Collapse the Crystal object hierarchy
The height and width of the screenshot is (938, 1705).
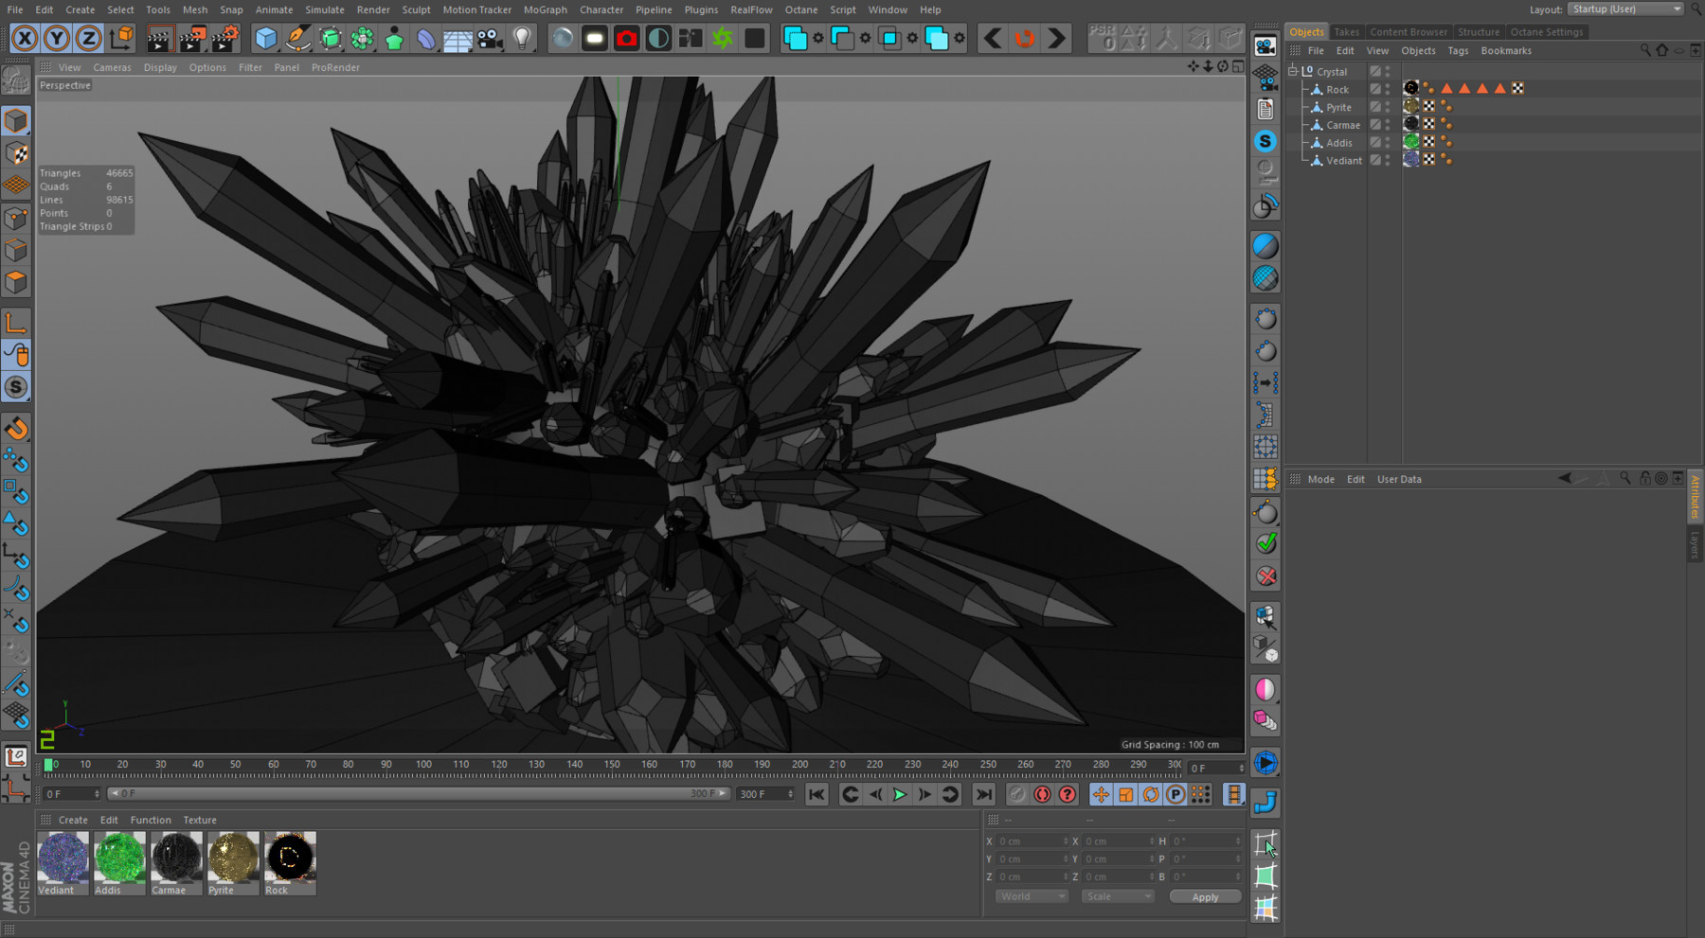coord(1291,70)
